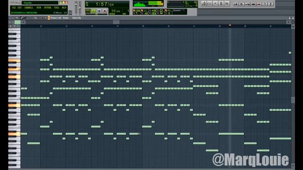Click the CPU and memory monitor panel

pyautogui.click(x=182, y=4)
